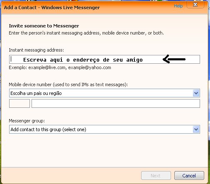Image resolution: width=210 pixels, height=184 pixels.
Task: Expand the 'Escolha um país ou região' arrow
Action: click(x=196, y=93)
